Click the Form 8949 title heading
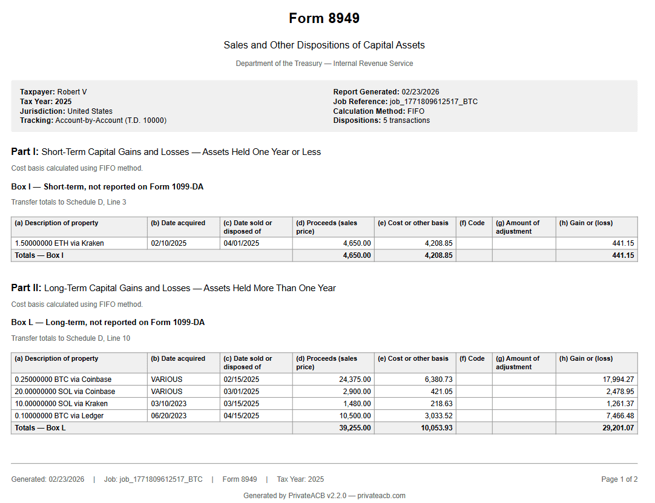Viewport: 655px width, 503px height. [x=324, y=18]
